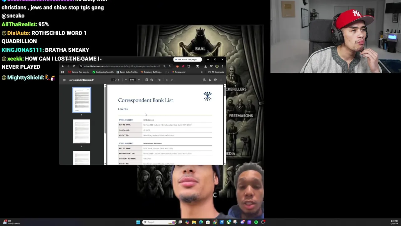Reload the correspondentbanks.pdf page
This screenshot has height=226, width=401.
click(74, 66)
